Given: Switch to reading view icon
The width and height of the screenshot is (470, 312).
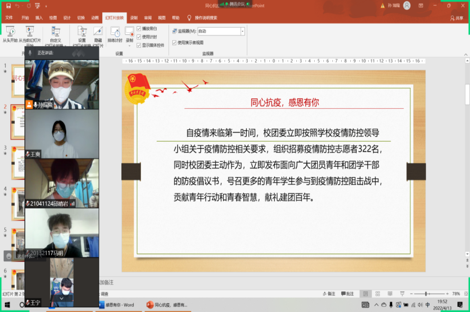Looking at the screenshot, I should [x=390, y=294].
